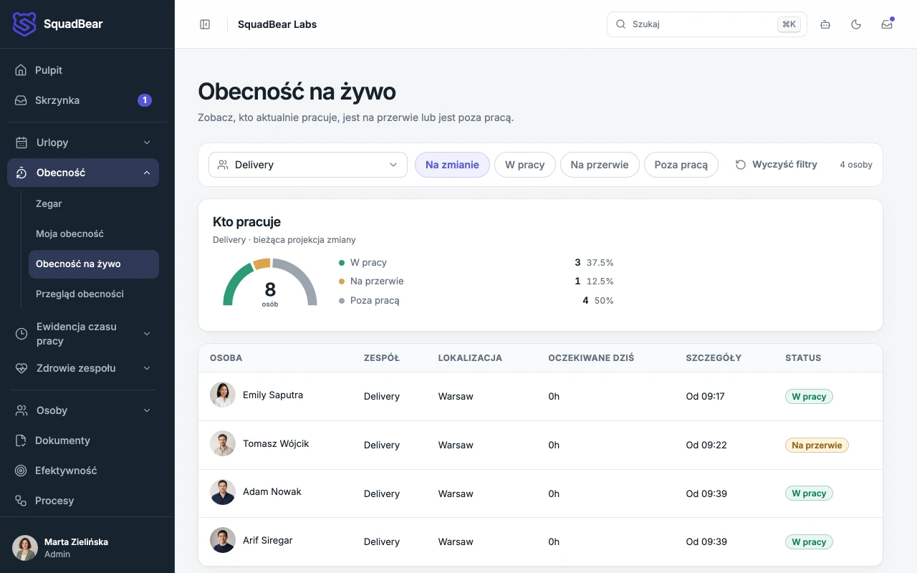The width and height of the screenshot is (917, 573).
Task: Open the Delivery team dropdown
Action: pyautogui.click(x=308, y=165)
